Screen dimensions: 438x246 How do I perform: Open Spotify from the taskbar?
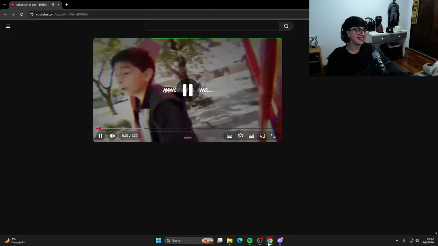pos(250,241)
